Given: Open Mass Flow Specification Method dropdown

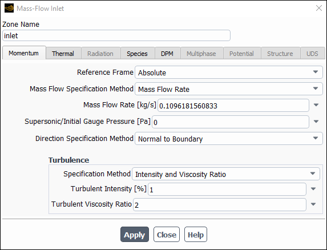Looking at the screenshot, I should [x=229, y=89].
